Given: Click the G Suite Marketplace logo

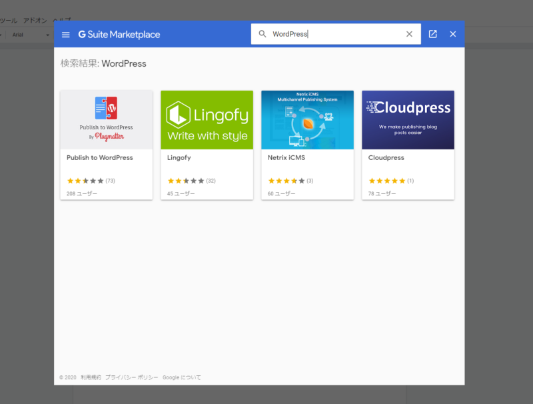Looking at the screenshot, I should pos(119,35).
